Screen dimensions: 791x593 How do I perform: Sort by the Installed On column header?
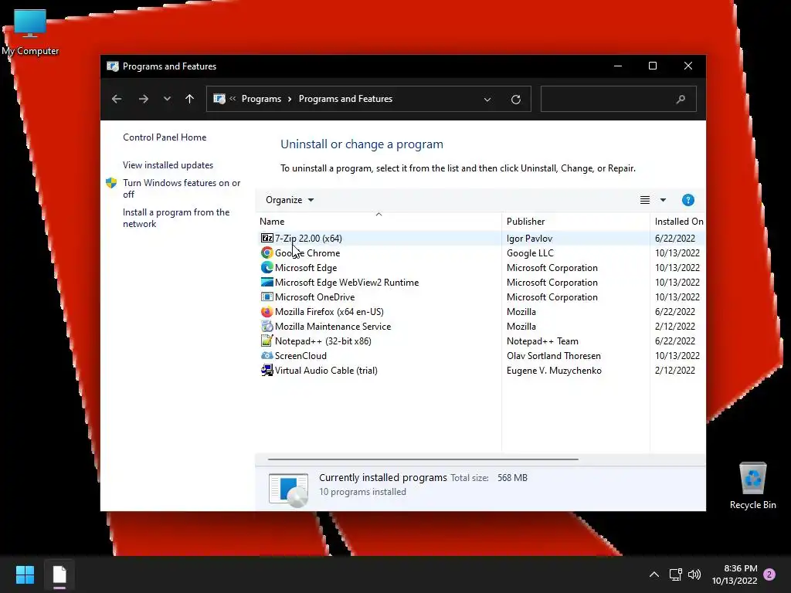pos(678,222)
